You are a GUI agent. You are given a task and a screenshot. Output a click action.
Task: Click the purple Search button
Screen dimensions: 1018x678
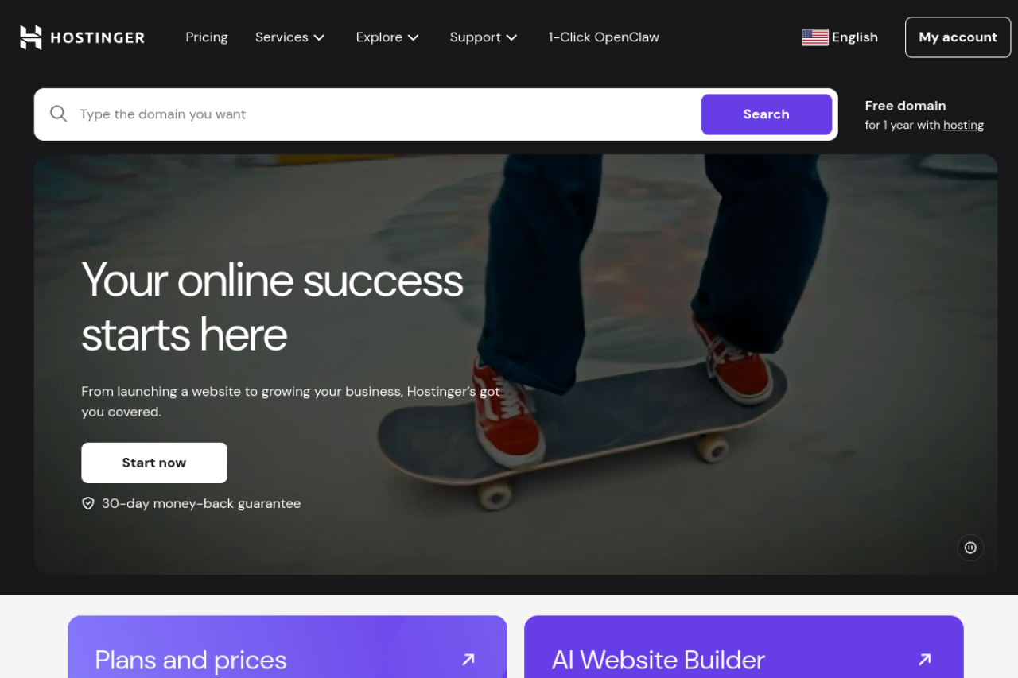767,114
